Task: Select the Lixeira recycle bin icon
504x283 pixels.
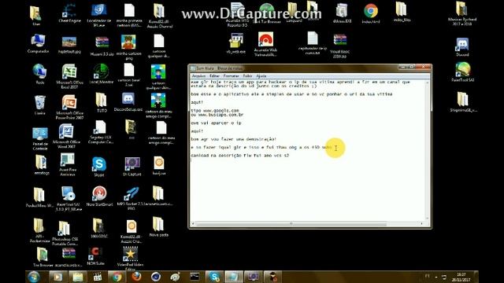Action: 39,105
